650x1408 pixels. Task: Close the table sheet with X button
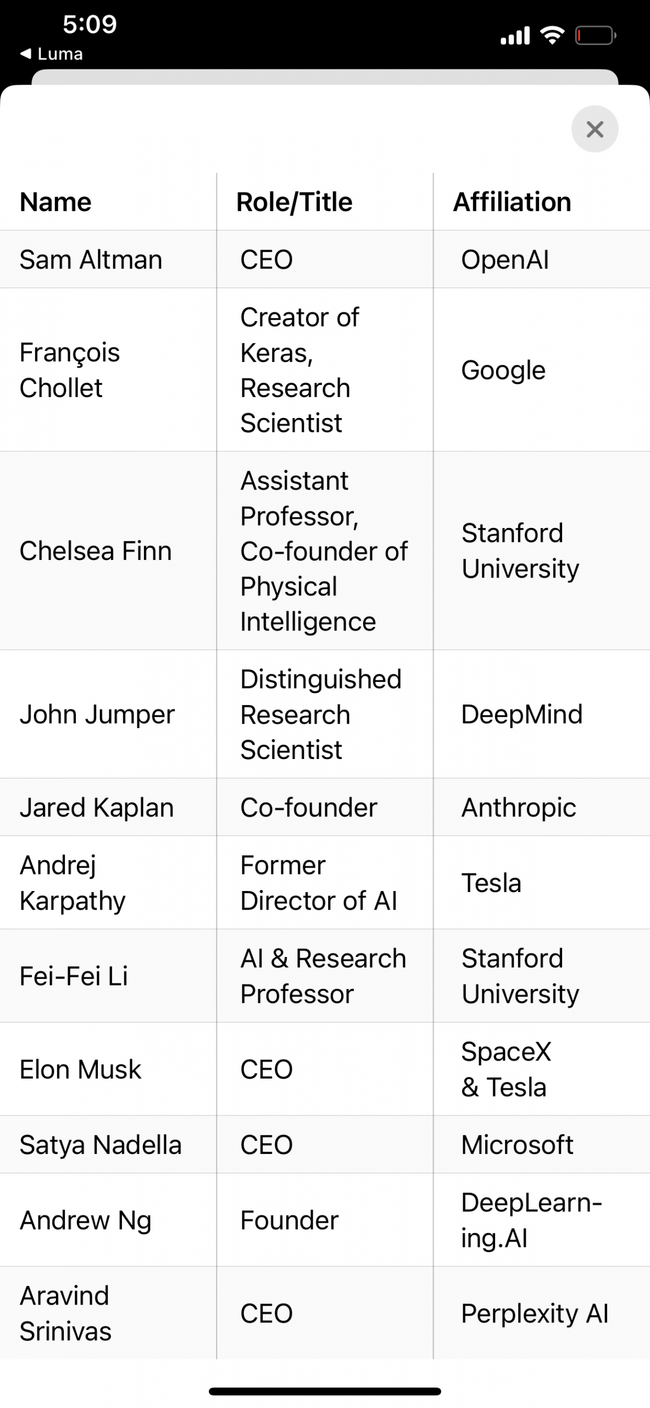595,129
